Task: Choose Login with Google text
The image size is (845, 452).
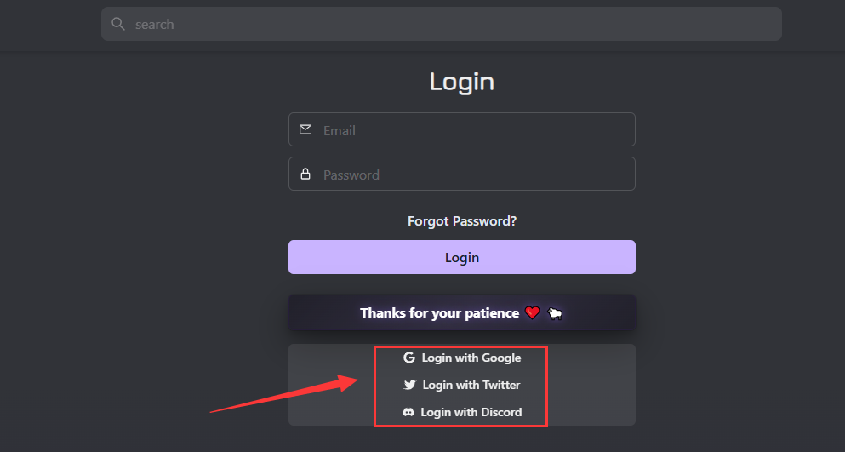Action: point(471,358)
